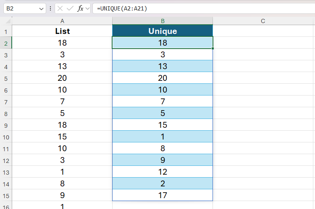
Task: Select cell B15 containing 17
Action: click(x=163, y=195)
